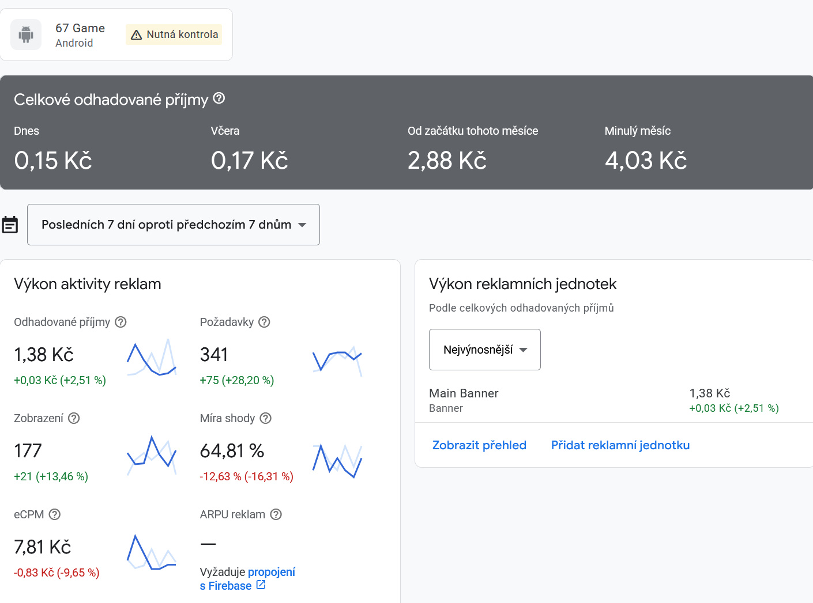This screenshot has height=603, width=813.
Task: Click the Nutná kontrola warning badge
Action: tap(174, 35)
